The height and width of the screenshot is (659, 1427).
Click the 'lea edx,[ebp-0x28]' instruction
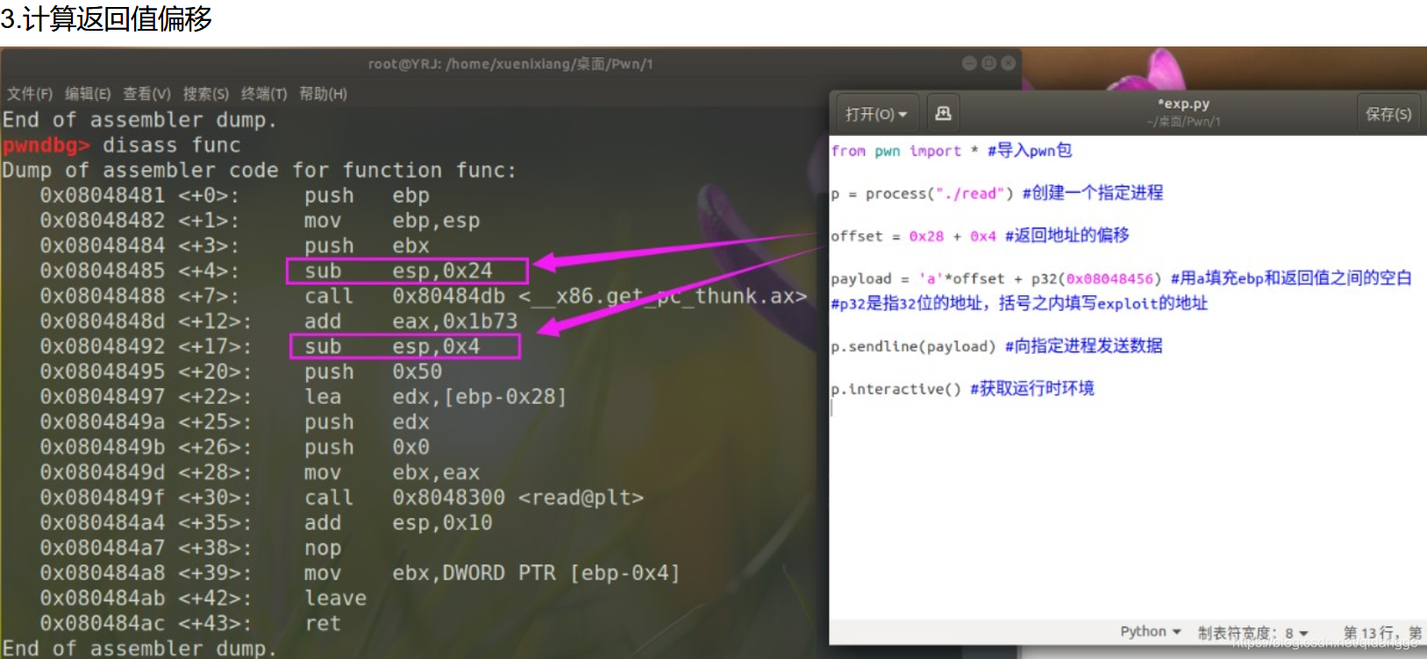pyautogui.click(x=435, y=397)
